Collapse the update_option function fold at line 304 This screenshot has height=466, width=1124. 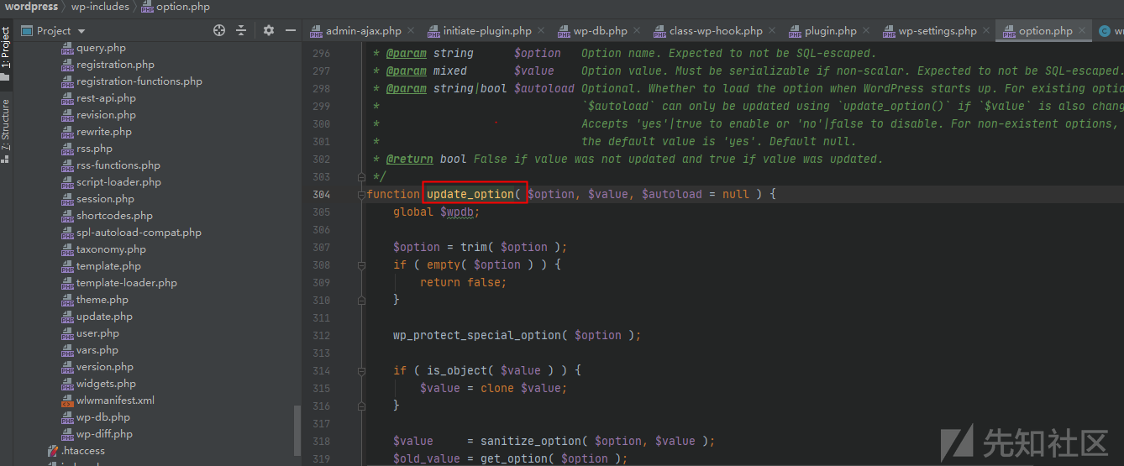pos(361,194)
